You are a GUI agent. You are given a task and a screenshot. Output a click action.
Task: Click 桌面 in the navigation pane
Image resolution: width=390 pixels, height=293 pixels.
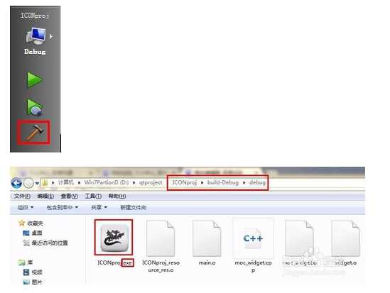[36, 233]
